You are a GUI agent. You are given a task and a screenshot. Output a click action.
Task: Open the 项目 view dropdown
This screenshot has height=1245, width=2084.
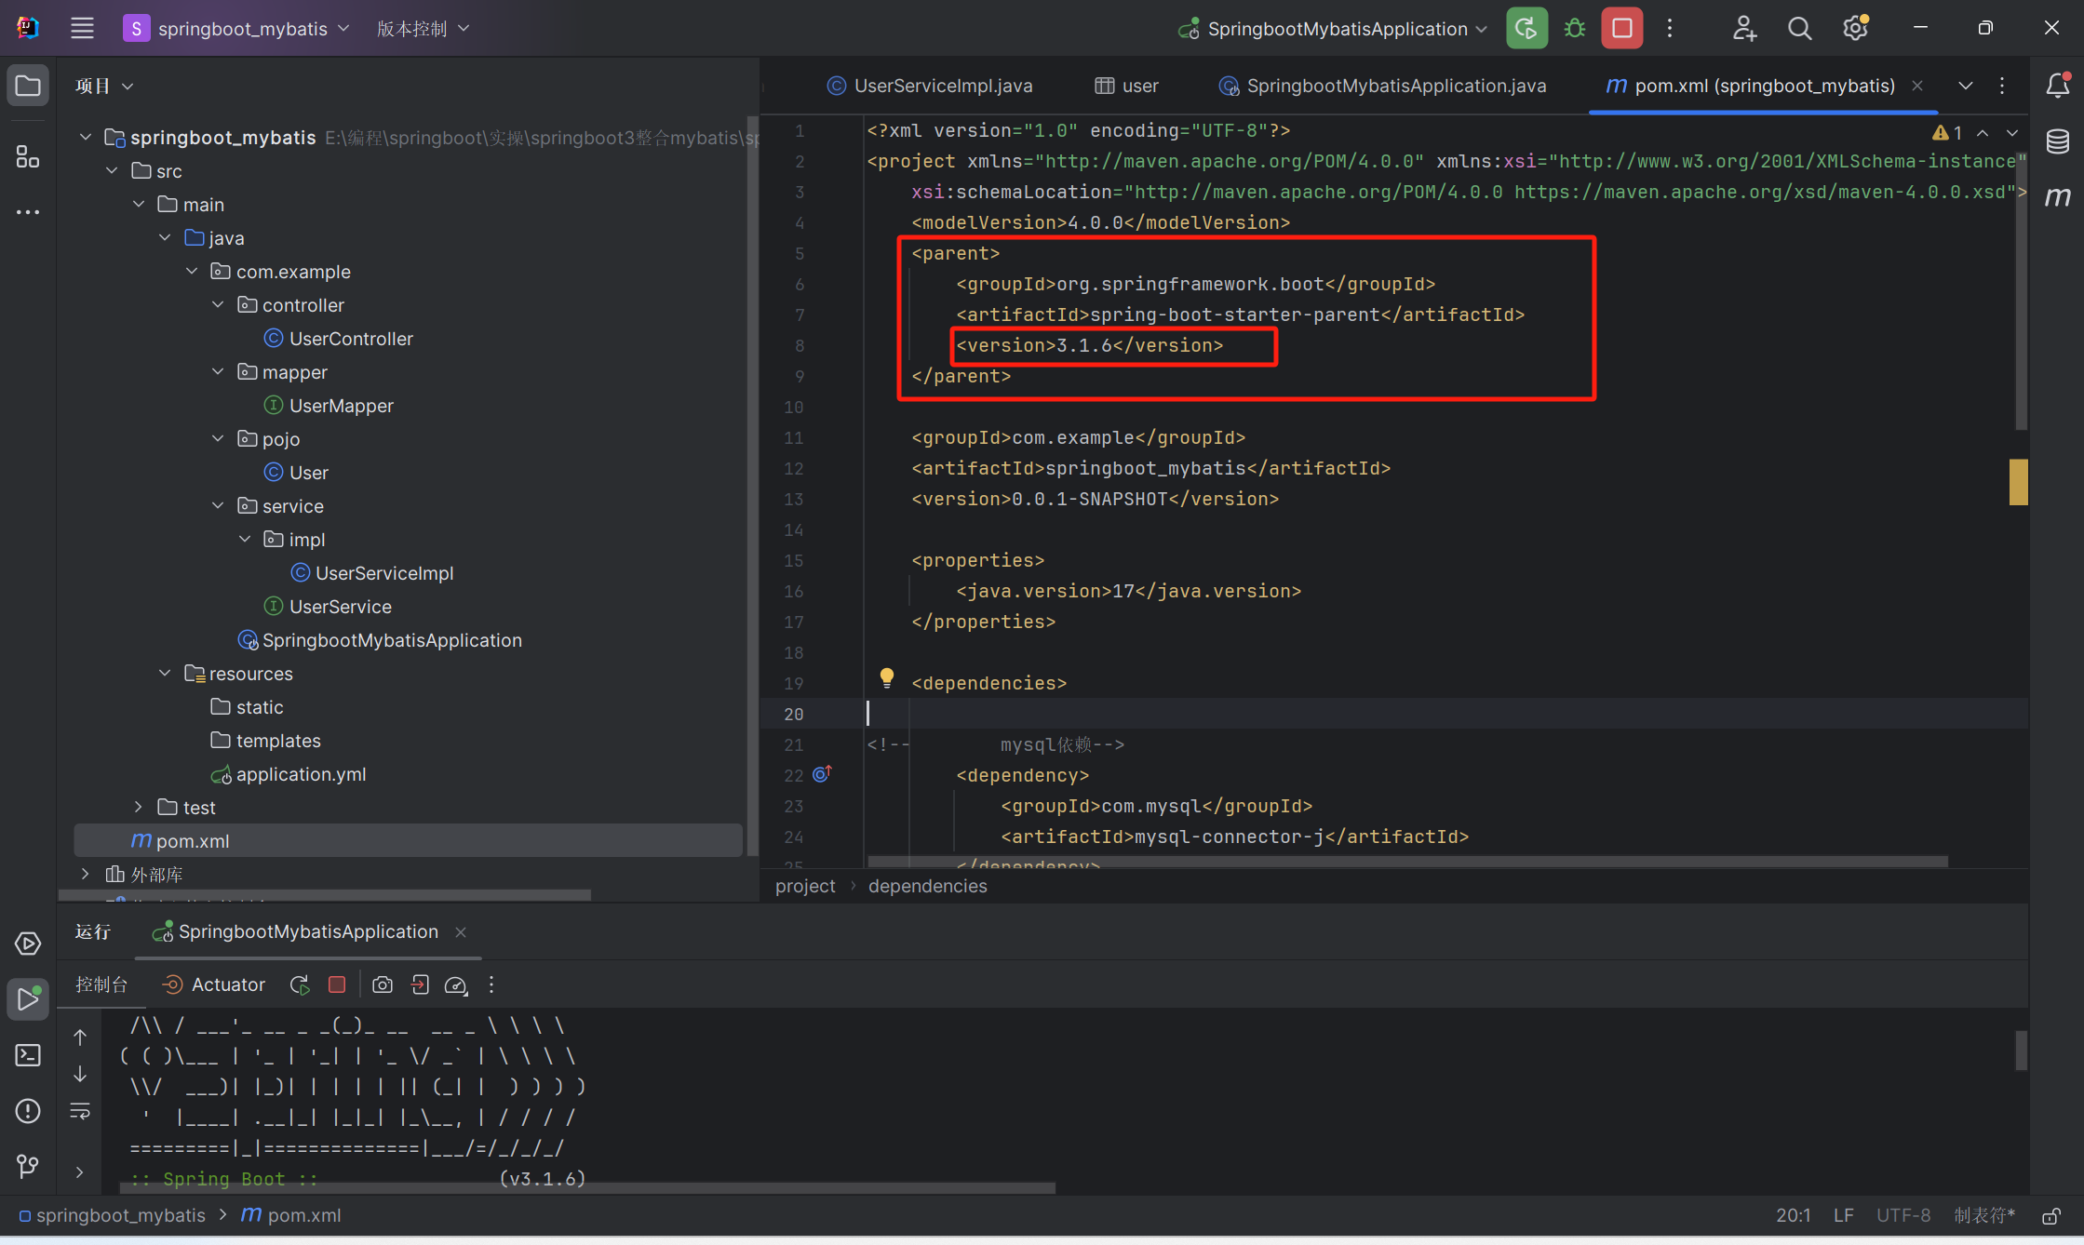(x=104, y=86)
